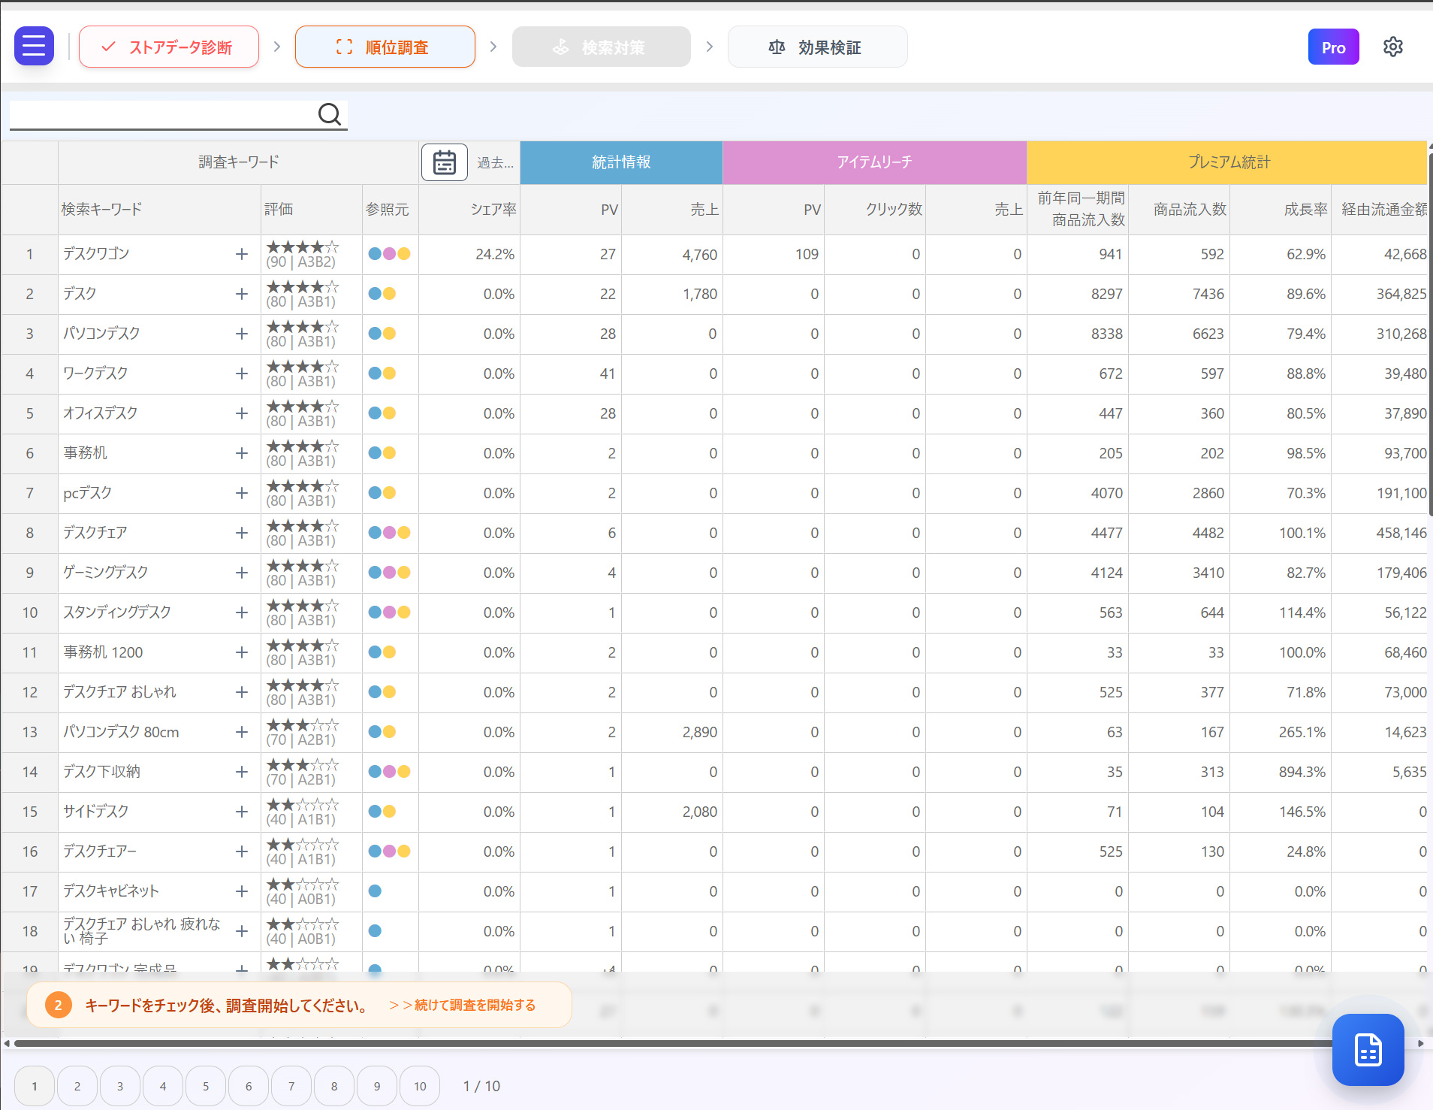The image size is (1433, 1110).
Task: Switch to the ストアデータ診断 tab
Action: [x=169, y=47]
